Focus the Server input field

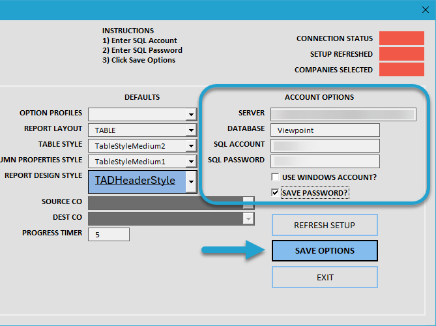click(343, 114)
